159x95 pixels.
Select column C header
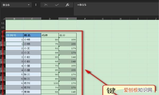[x=32, y=19]
